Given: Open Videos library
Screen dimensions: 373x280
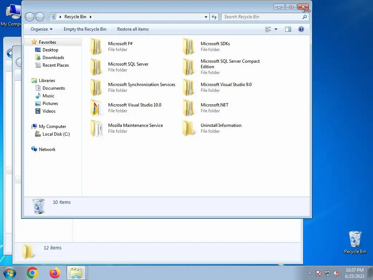Looking at the screenshot, I should 49,111.
